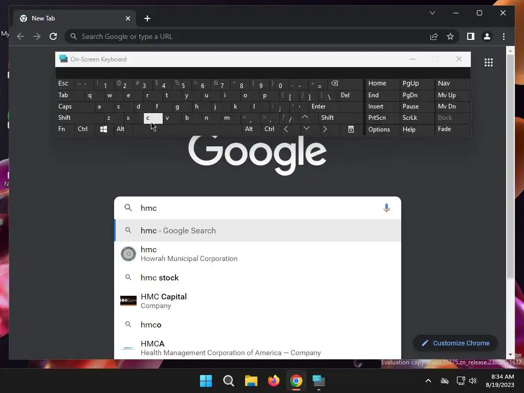Image resolution: width=524 pixels, height=393 pixels.
Task: Toggle the Caps key
Action: [x=75, y=106]
